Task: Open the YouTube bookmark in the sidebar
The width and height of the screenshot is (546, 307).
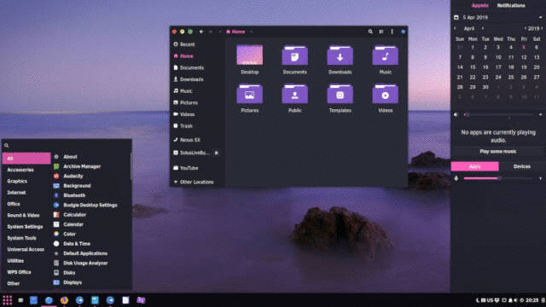Action: click(x=197, y=168)
